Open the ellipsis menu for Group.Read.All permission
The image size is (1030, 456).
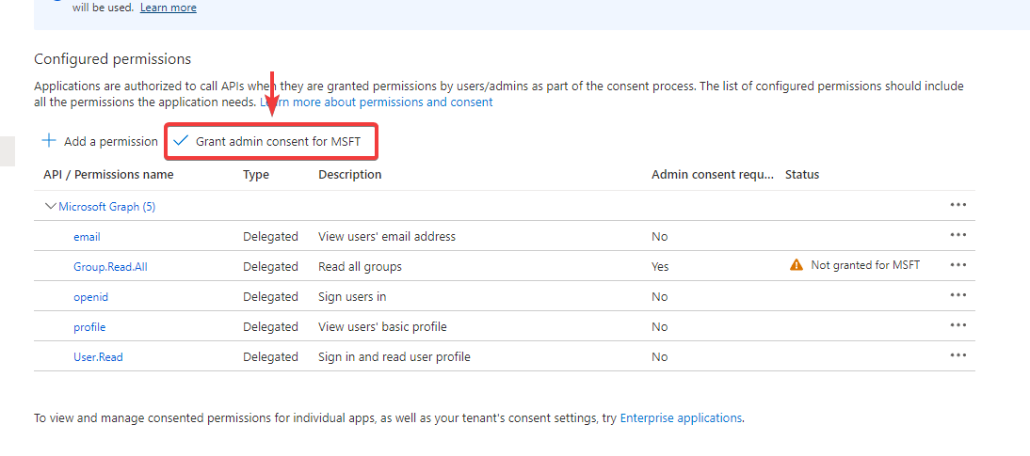958,265
